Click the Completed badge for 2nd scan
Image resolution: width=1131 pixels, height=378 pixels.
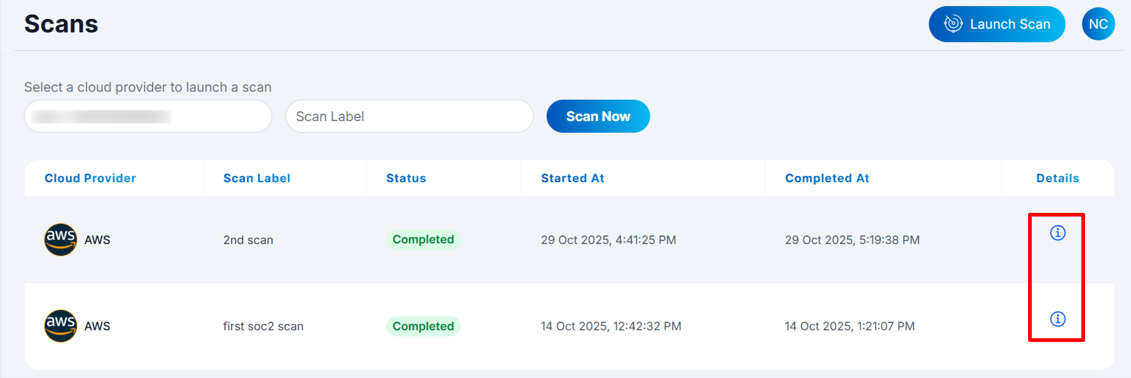coord(423,240)
